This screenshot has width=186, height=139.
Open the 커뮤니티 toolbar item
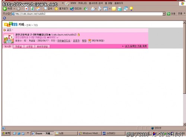click(x=83, y=3)
